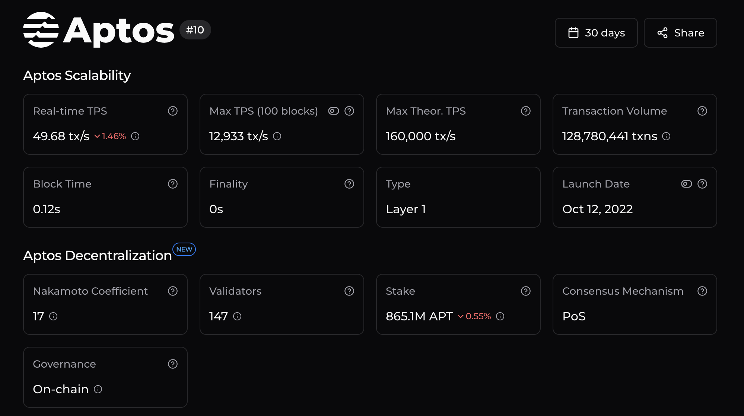Show info next to On-chain governance

point(98,389)
